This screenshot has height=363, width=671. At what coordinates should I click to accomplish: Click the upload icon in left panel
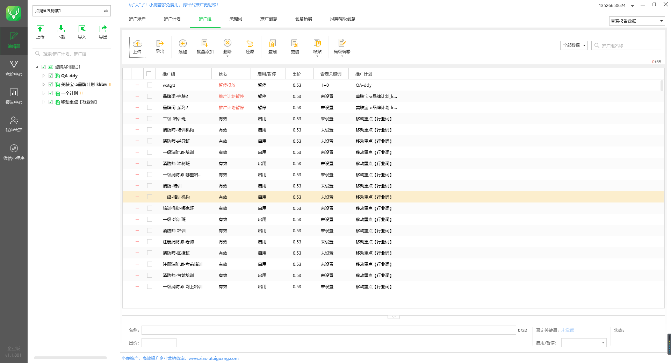40,29
